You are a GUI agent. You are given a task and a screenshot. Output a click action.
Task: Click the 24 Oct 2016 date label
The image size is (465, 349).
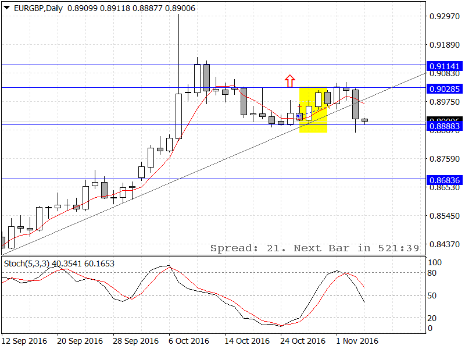coord(303,341)
